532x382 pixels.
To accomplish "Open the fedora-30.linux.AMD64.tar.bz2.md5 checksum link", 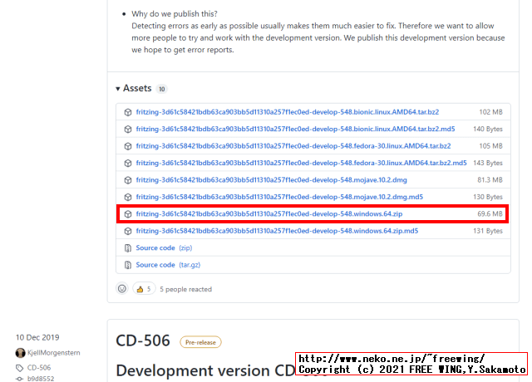I will click(301, 163).
